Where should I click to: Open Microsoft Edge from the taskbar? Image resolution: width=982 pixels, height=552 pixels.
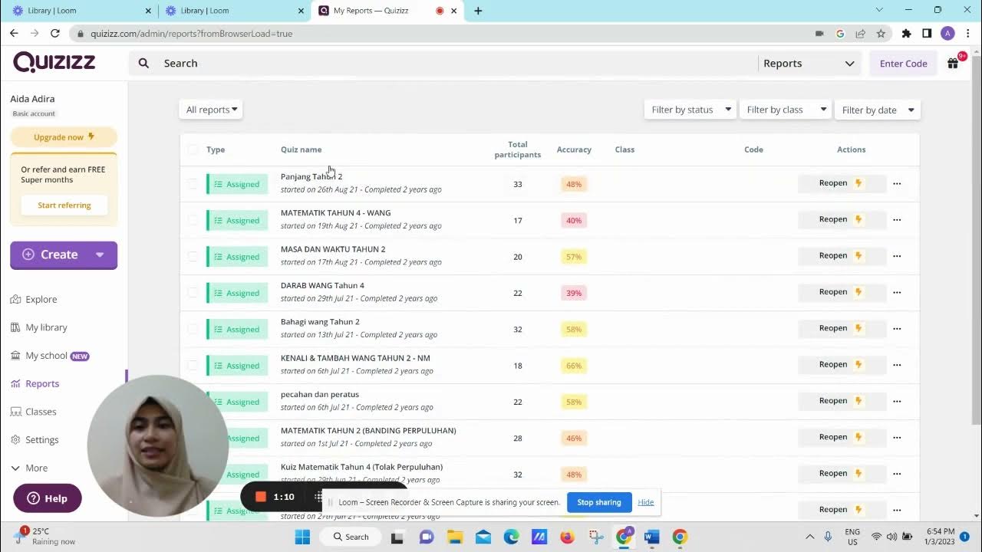[511, 537]
